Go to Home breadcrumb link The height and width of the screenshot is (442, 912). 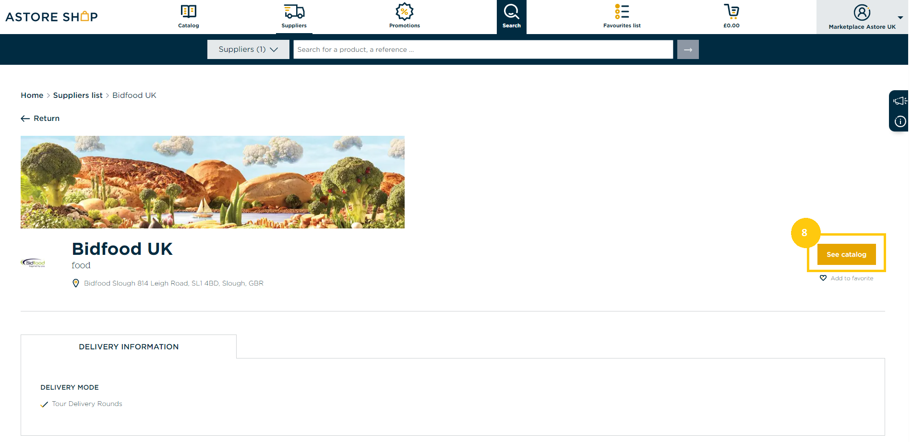point(32,96)
